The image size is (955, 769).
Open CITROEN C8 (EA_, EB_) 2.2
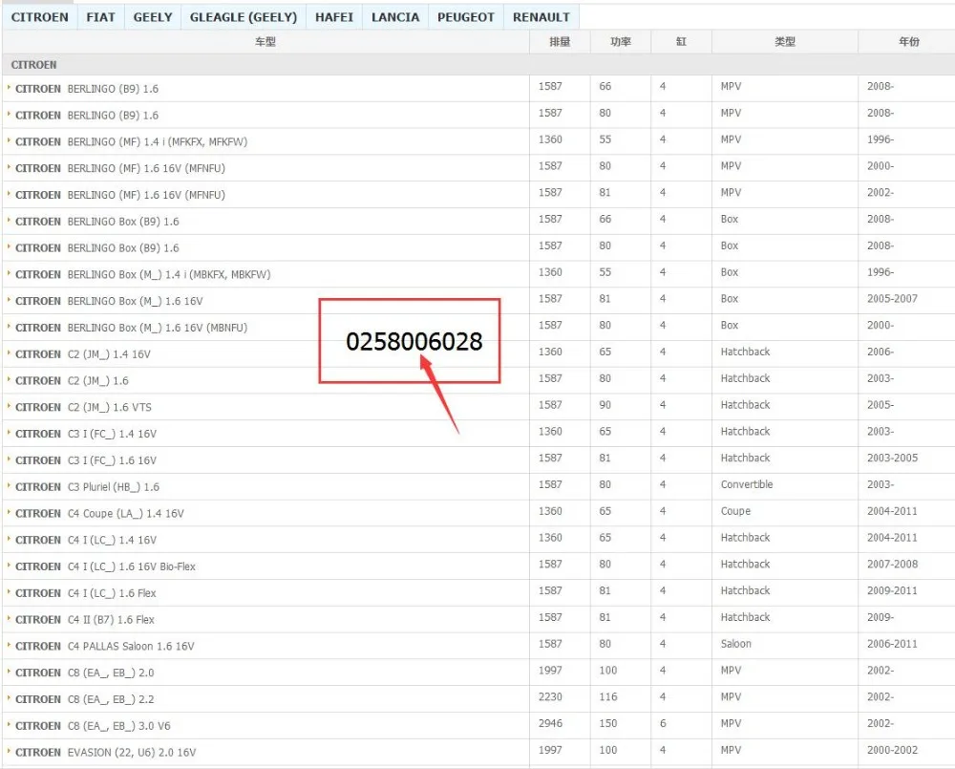85,699
